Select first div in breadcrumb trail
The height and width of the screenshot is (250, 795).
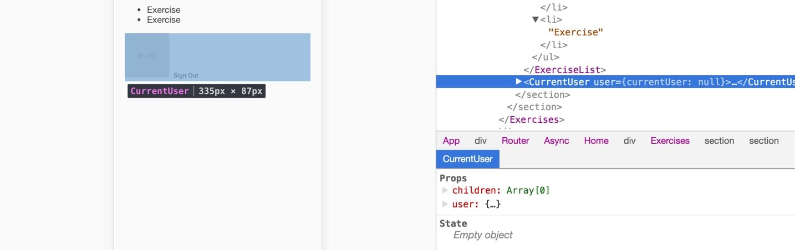[x=481, y=140]
